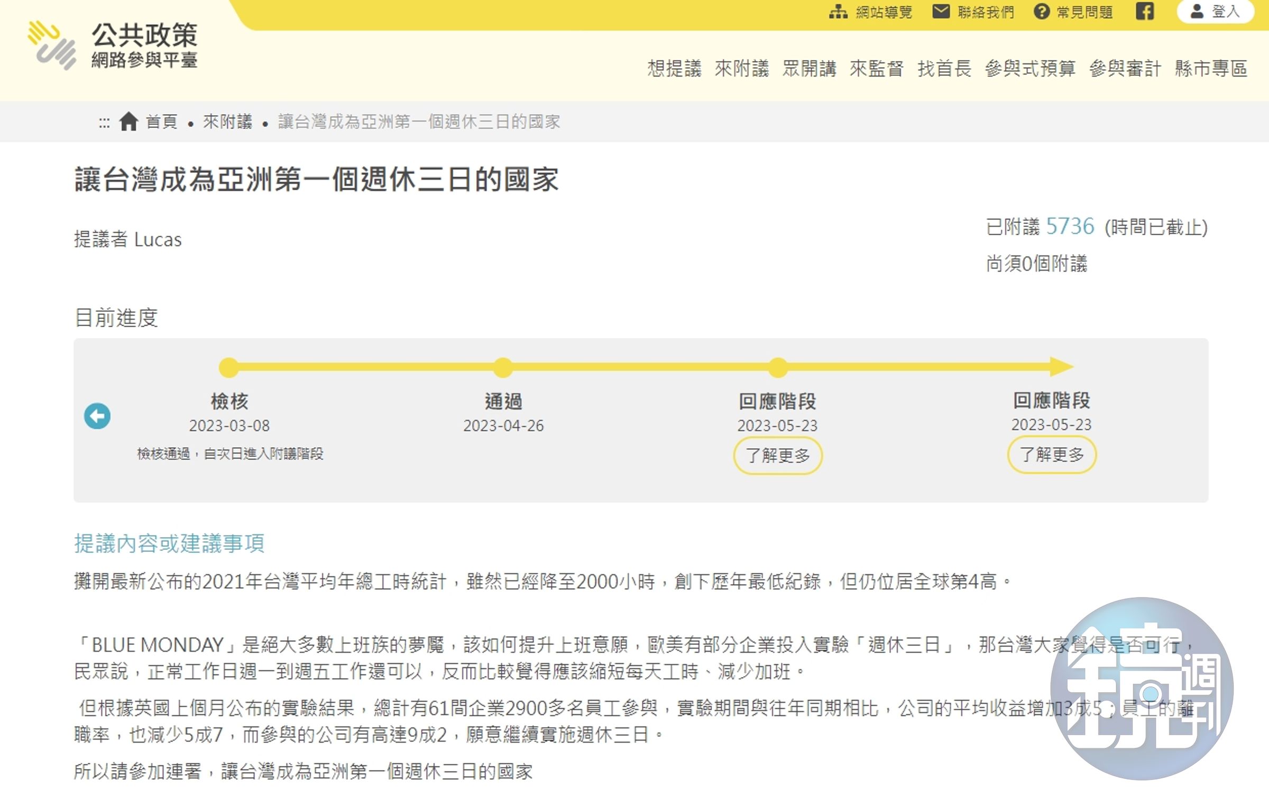Open the 參與審計 menu
The image size is (1269, 804).
click(1125, 69)
